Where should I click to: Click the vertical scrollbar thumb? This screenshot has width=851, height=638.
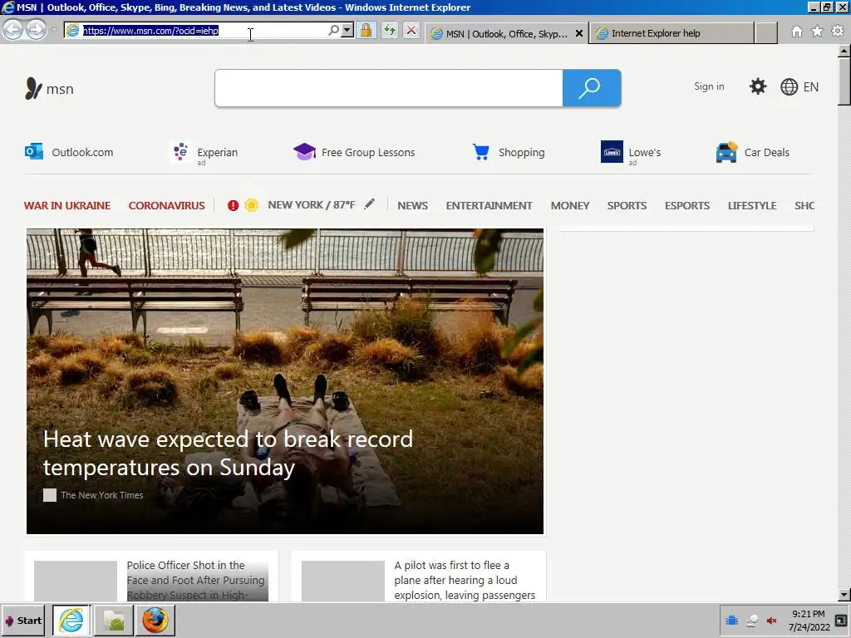point(844,81)
